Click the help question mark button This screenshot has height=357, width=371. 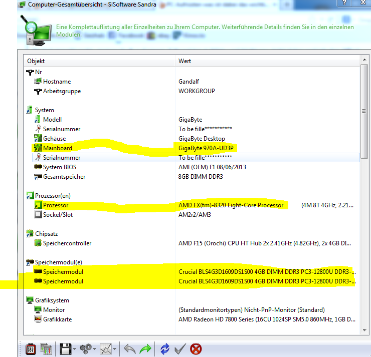click(344, 3)
